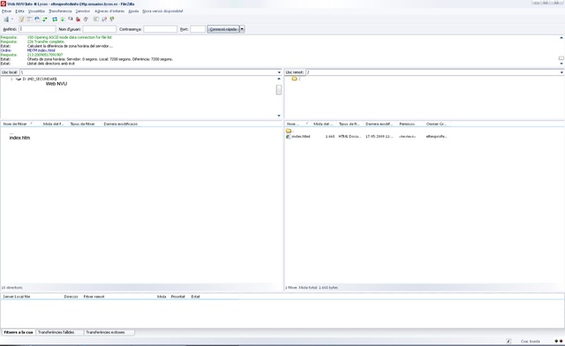Click the Server/Local file queue column header
565x346 pixels.
(17, 297)
